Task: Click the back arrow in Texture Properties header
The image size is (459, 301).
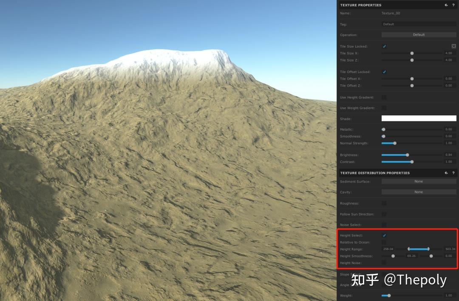Action: [446, 5]
